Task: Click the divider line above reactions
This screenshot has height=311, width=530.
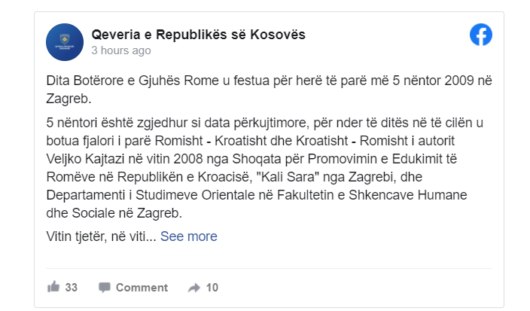Action: click(x=269, y=269)
